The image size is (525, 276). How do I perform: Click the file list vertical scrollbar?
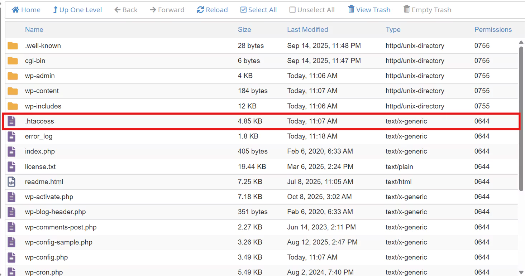point(521,118)
